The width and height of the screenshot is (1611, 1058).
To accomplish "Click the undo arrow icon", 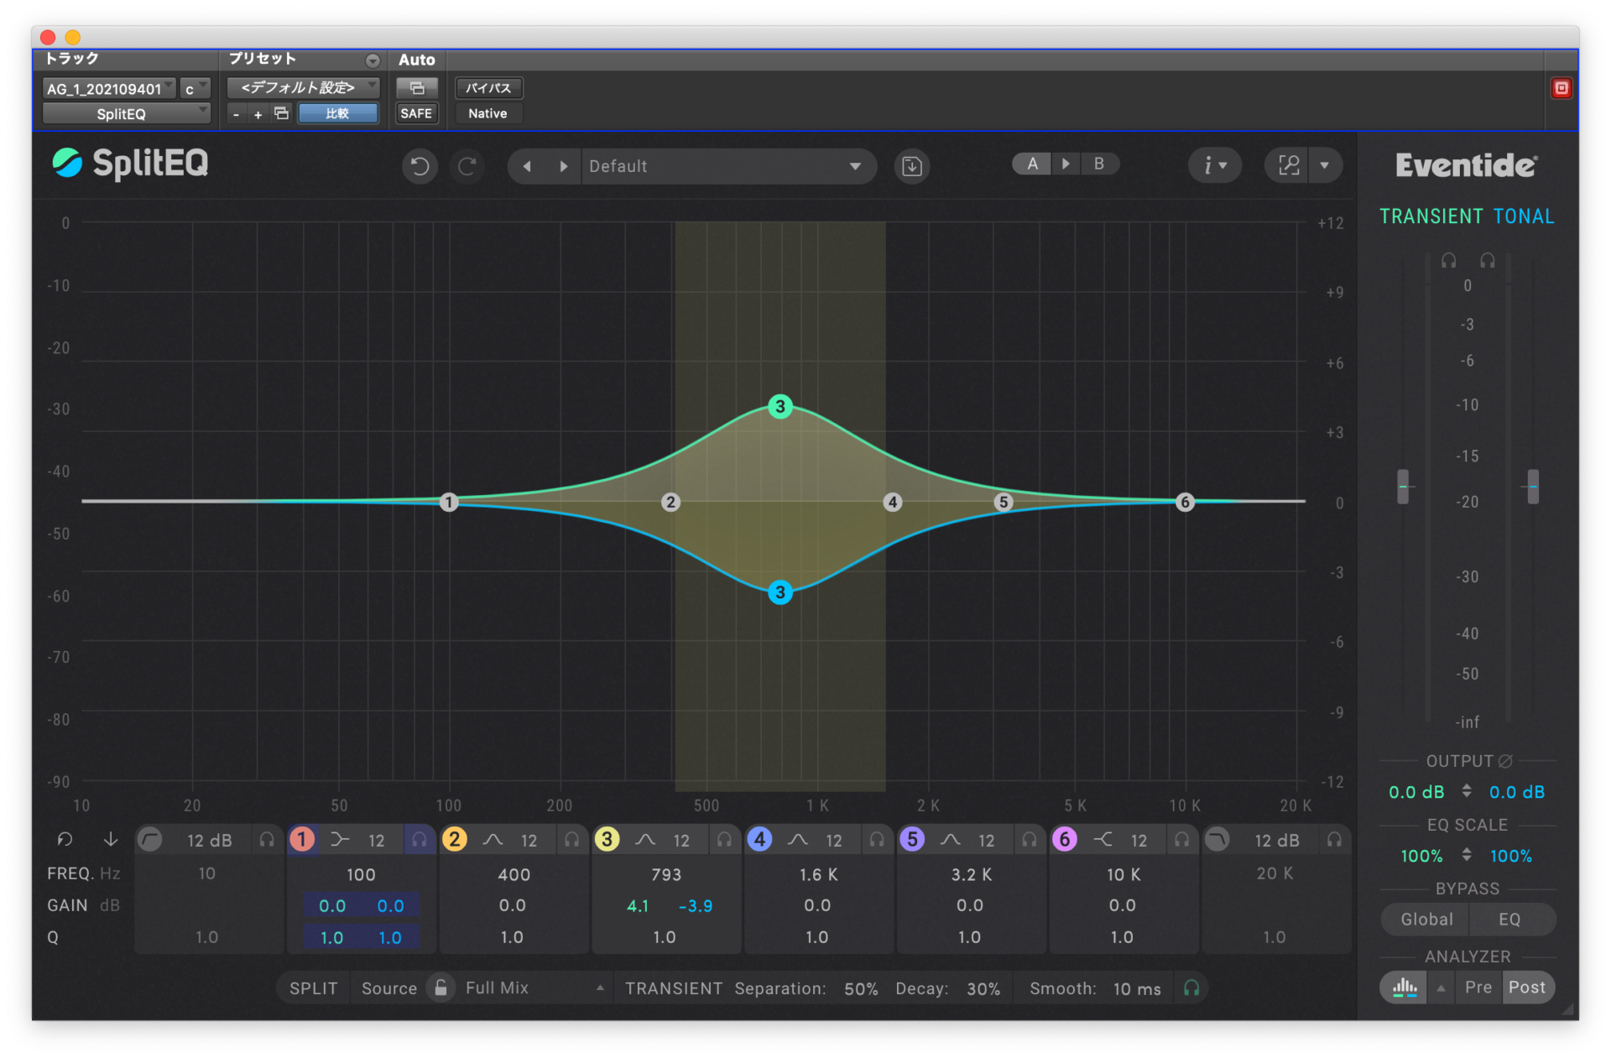I will click(420, 166).
